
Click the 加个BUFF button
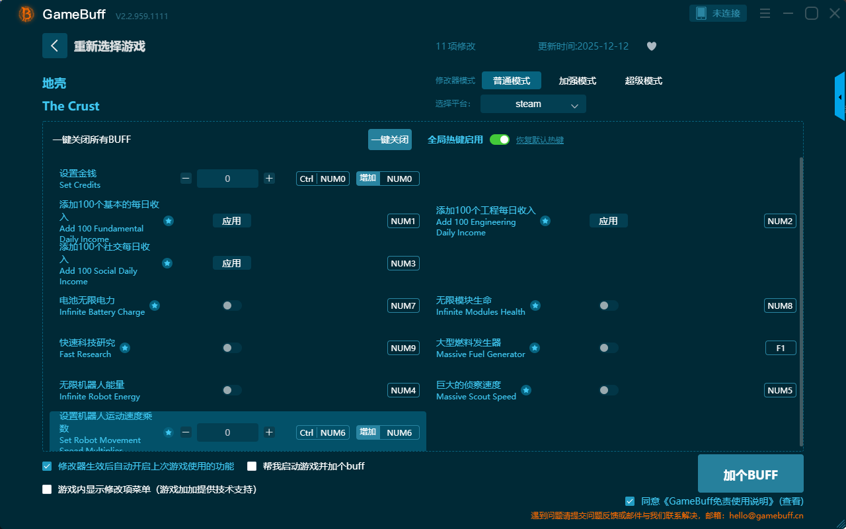[x=750, y=474]
